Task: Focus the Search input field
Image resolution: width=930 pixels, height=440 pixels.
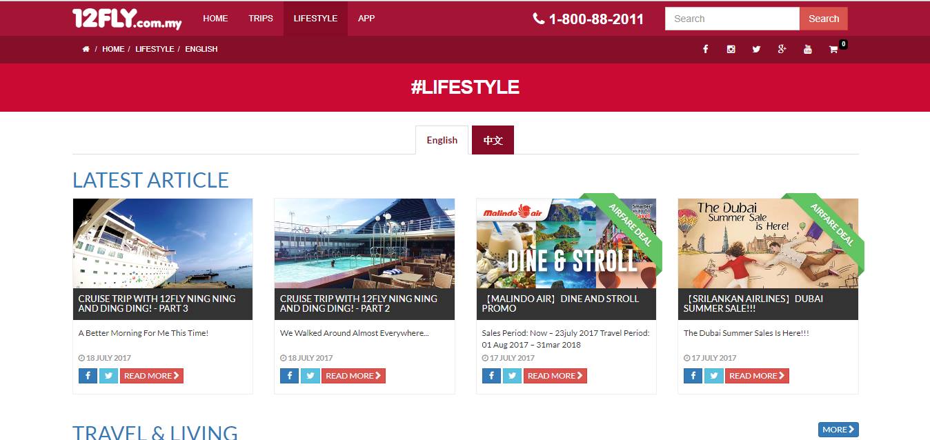Action: 732,19
